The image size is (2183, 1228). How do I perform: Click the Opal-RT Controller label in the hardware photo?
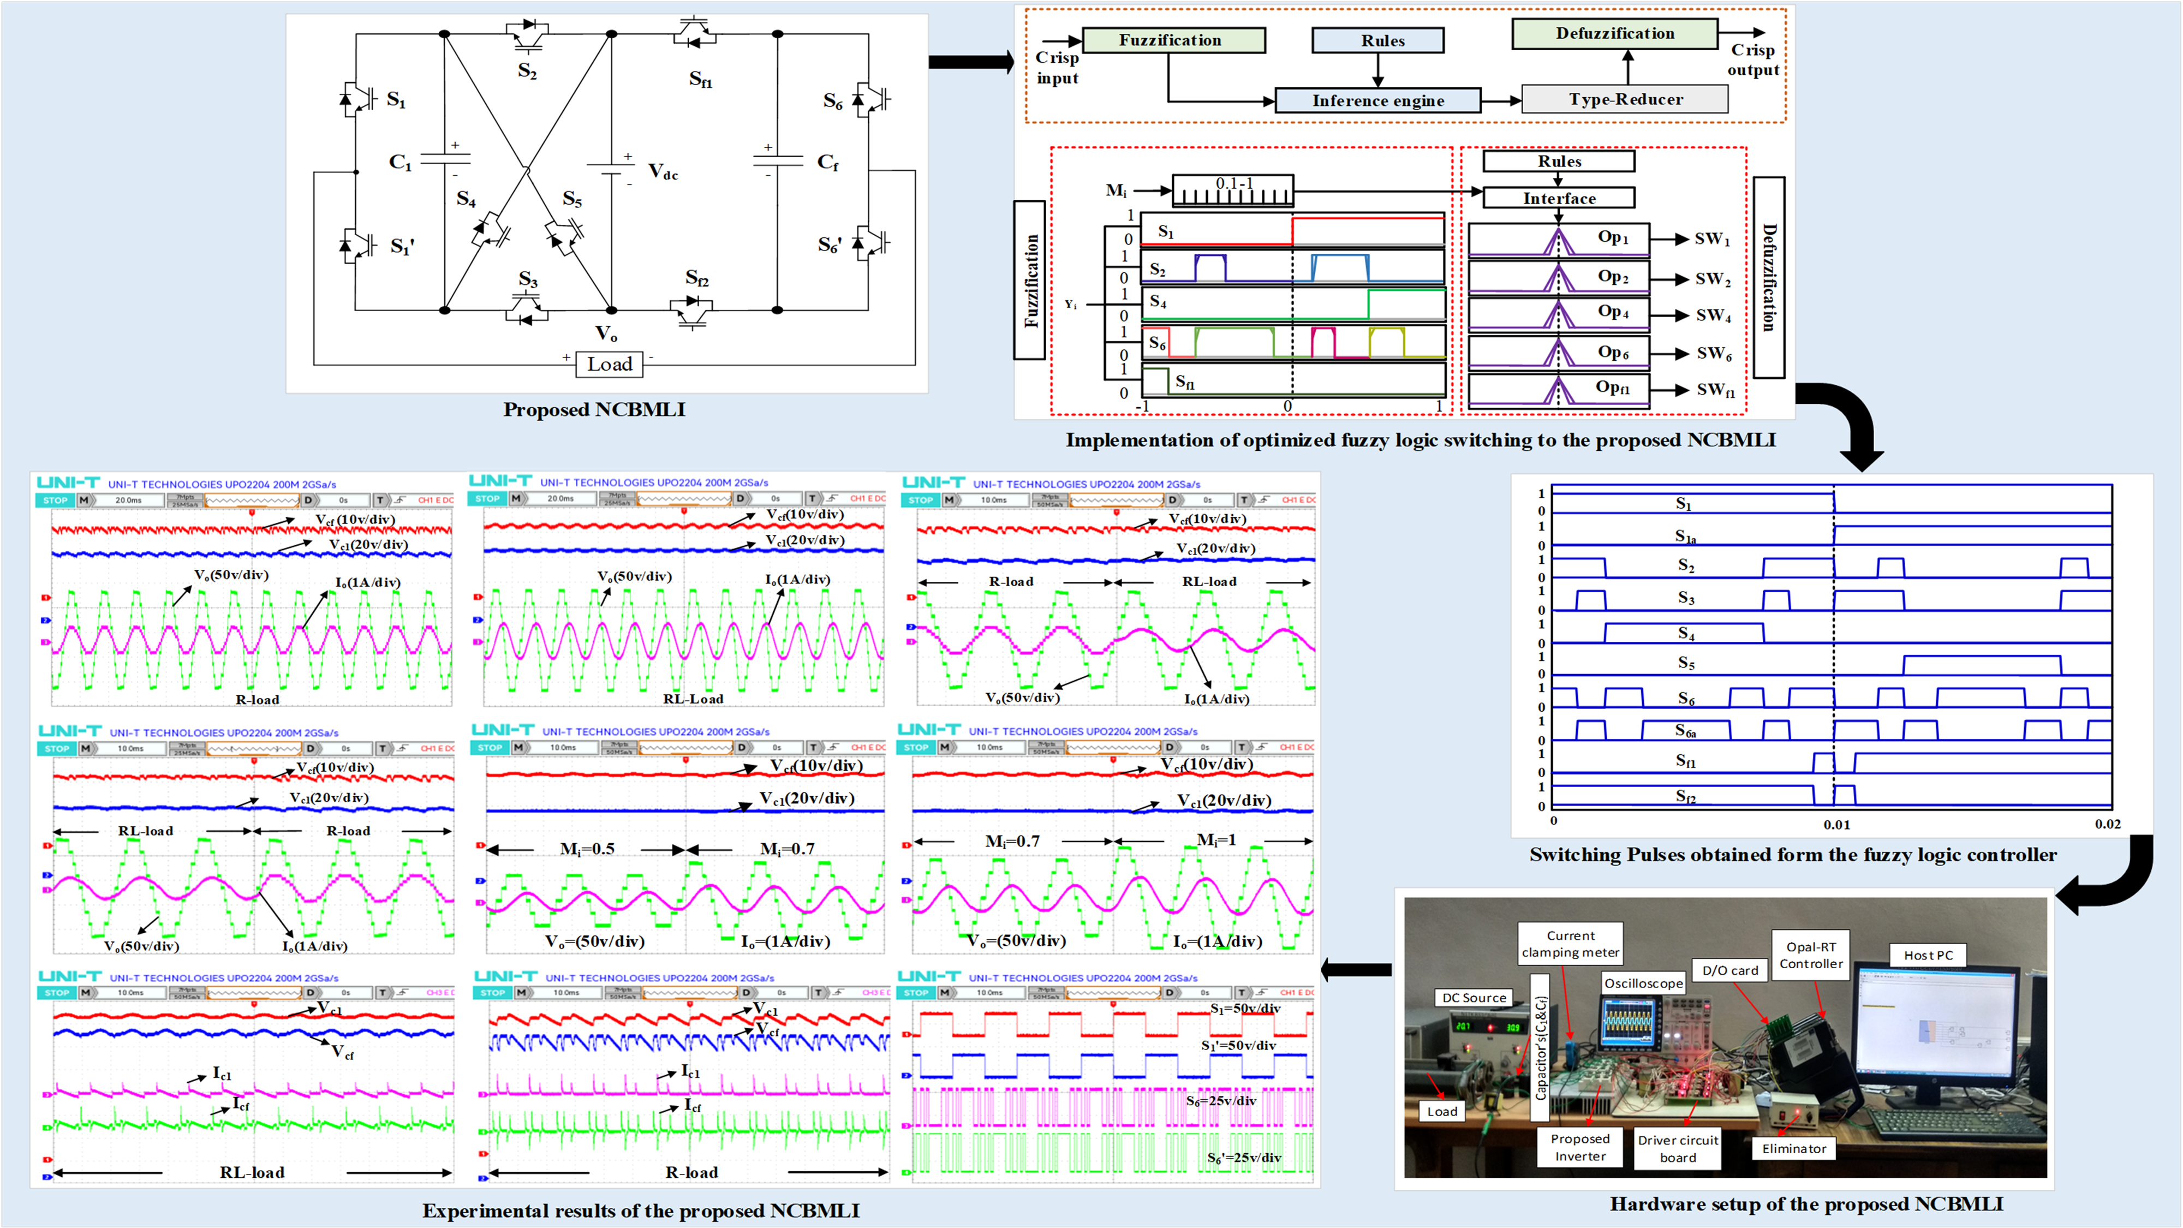(x=1810, y=955)
